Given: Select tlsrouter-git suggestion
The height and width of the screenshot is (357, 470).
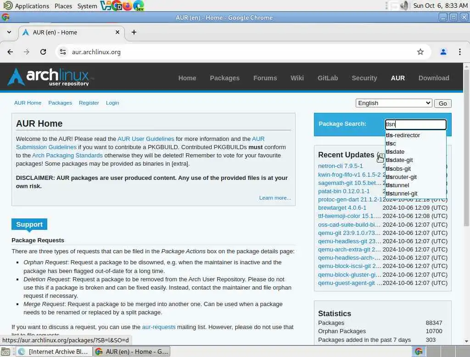Looking at the screenshot, I should point(415,177).
